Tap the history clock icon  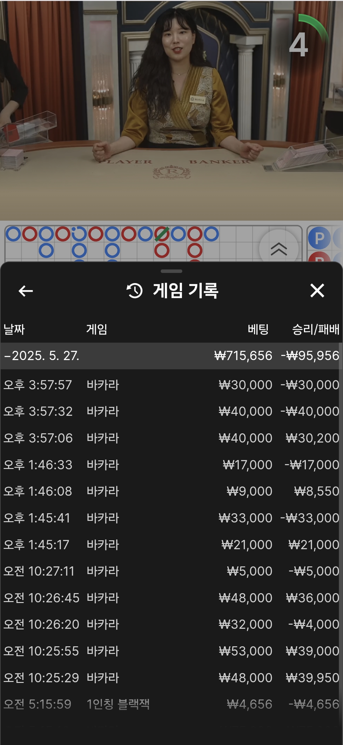135,291
